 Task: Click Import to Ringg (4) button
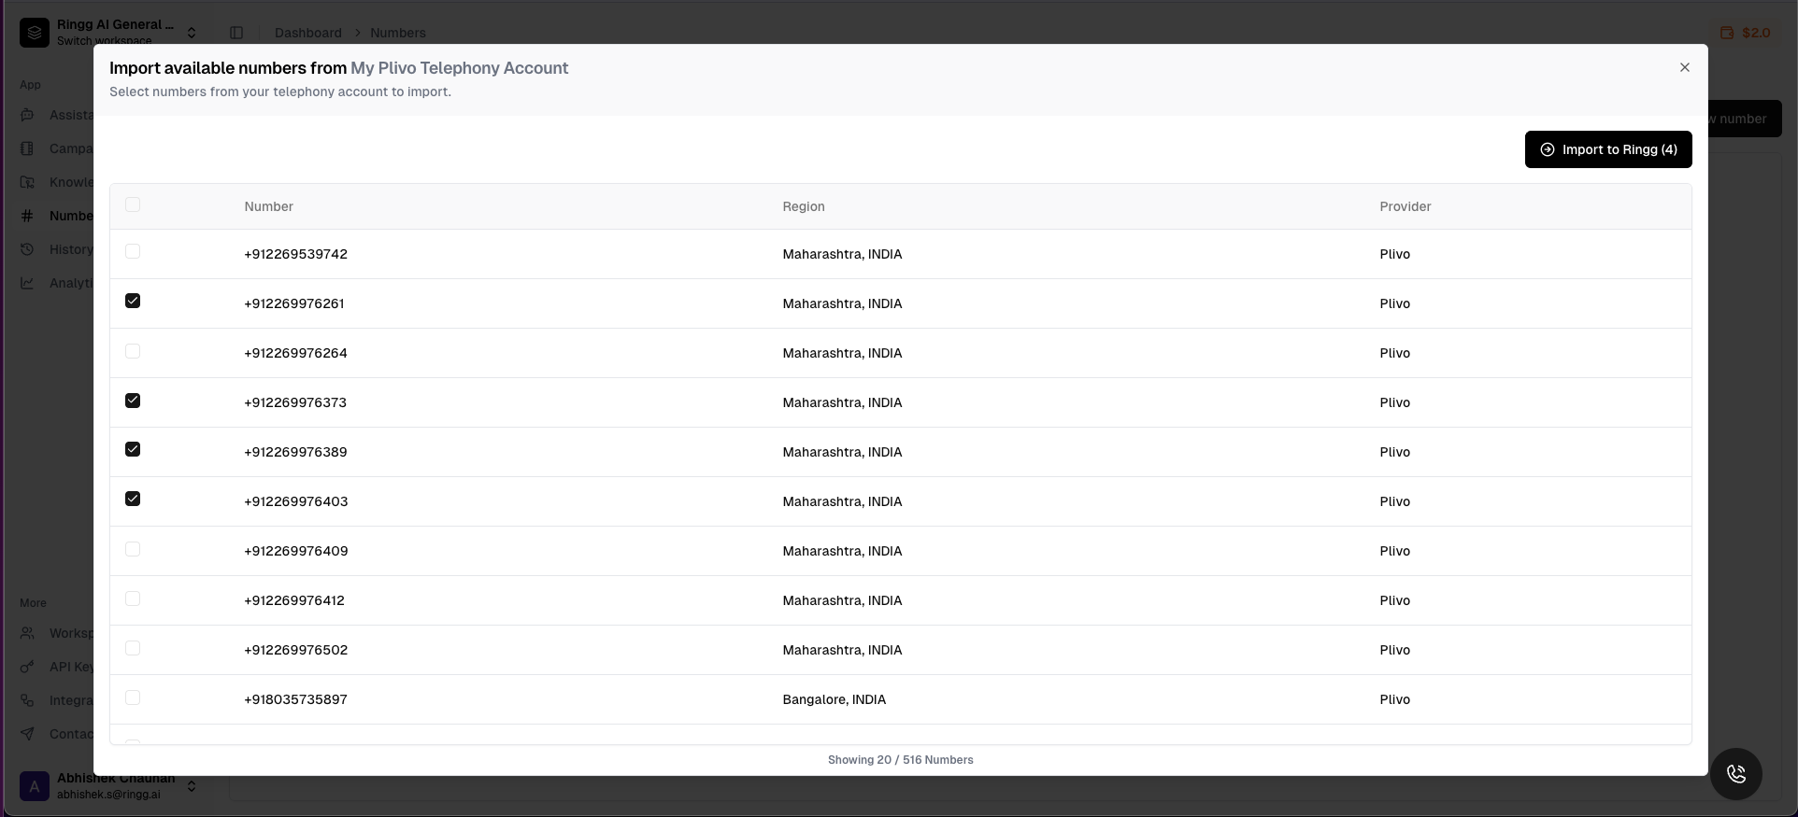tap(1608, 149)
